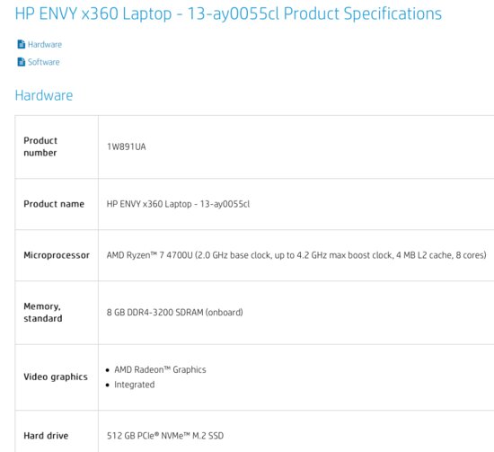Click the Hardware section heading
The width and height of the screenshot is (494, 452).
(x=44, y=95)
